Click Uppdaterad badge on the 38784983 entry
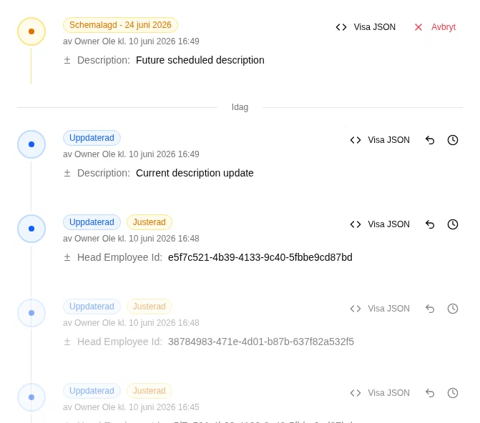 pyautogui.click(x=92, y=307)
